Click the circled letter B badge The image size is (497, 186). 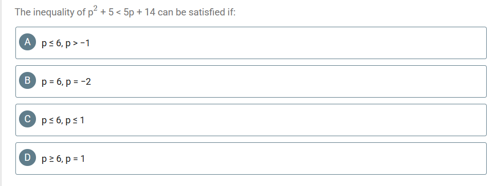pyautogui.click(x=28, y=81)
